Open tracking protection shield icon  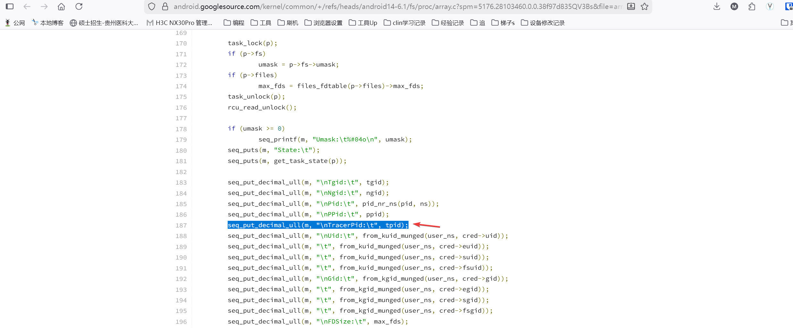pos(152,6)
